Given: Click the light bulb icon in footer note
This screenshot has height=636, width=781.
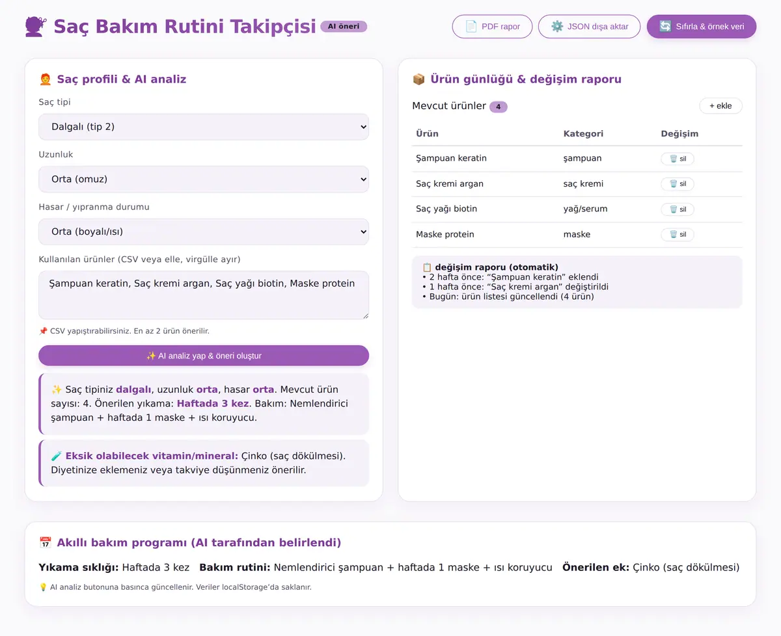Looking at the screenshot, I should coord(43,587).
